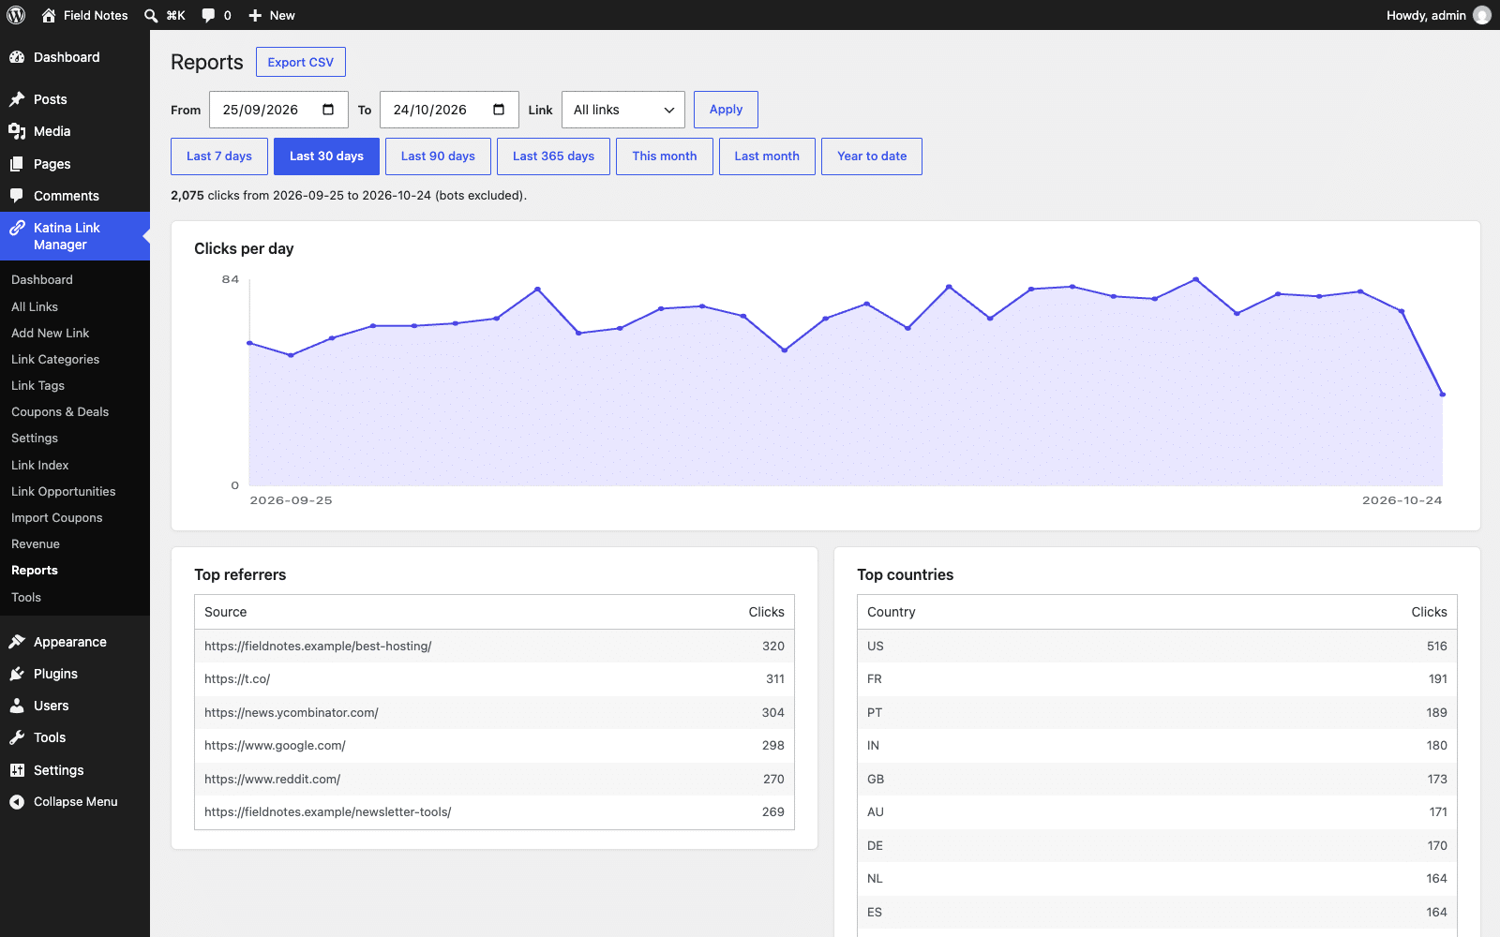The width and height of the screenshot is (1500, 937).
Task: Select the Last month range
Action: (x=767, y=156)
